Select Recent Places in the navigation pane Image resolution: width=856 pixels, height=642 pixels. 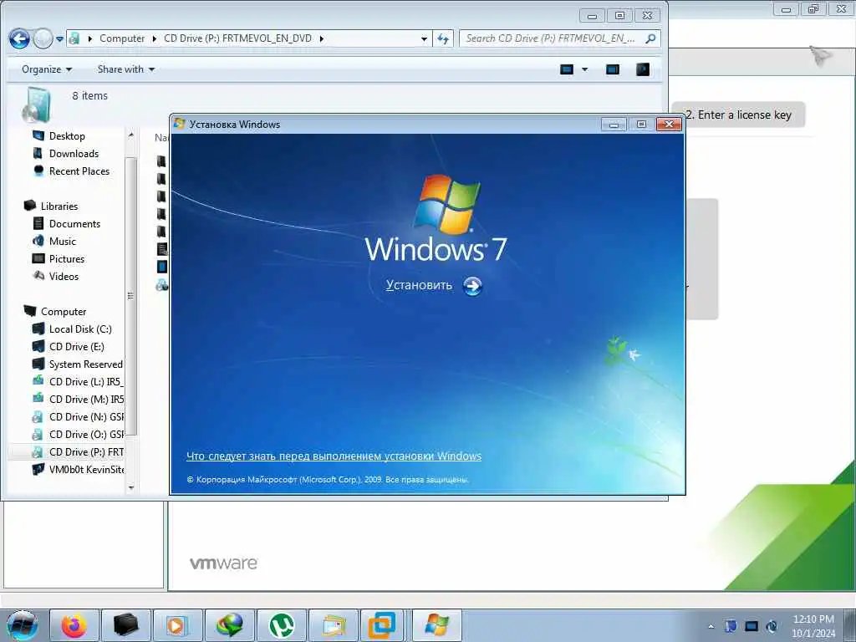[79, 171]
